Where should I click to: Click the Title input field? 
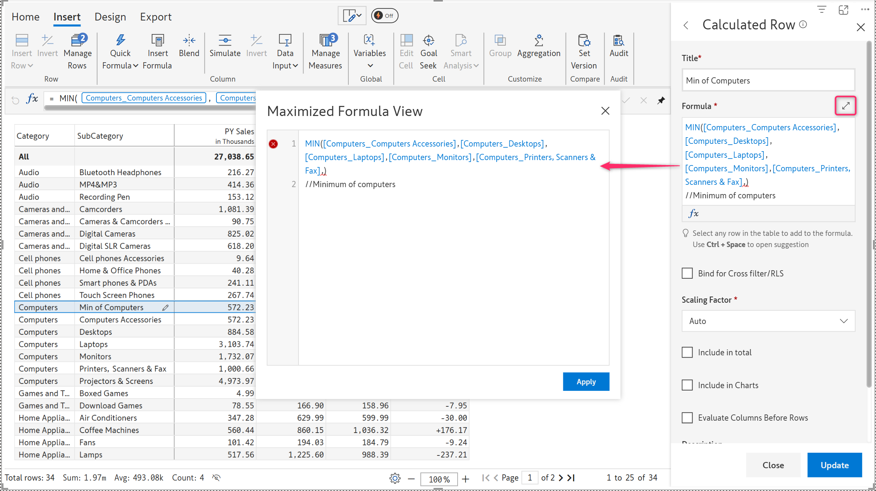pyautogui.click(x=768, y=80)
